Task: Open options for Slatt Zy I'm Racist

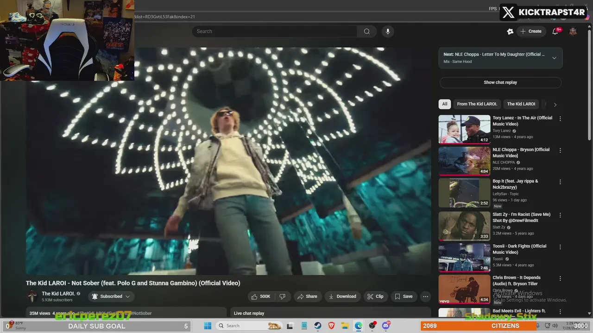Action: pos(560,216)
